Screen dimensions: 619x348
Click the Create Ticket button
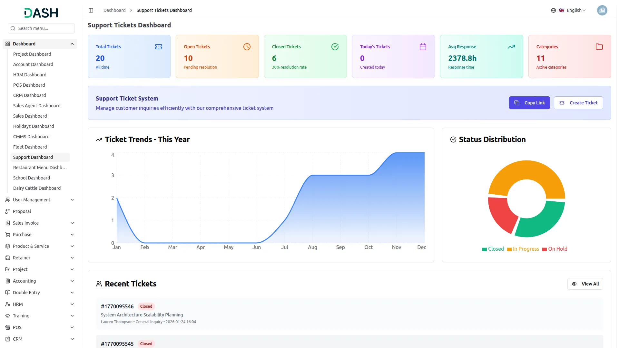[x=578, y=103]
